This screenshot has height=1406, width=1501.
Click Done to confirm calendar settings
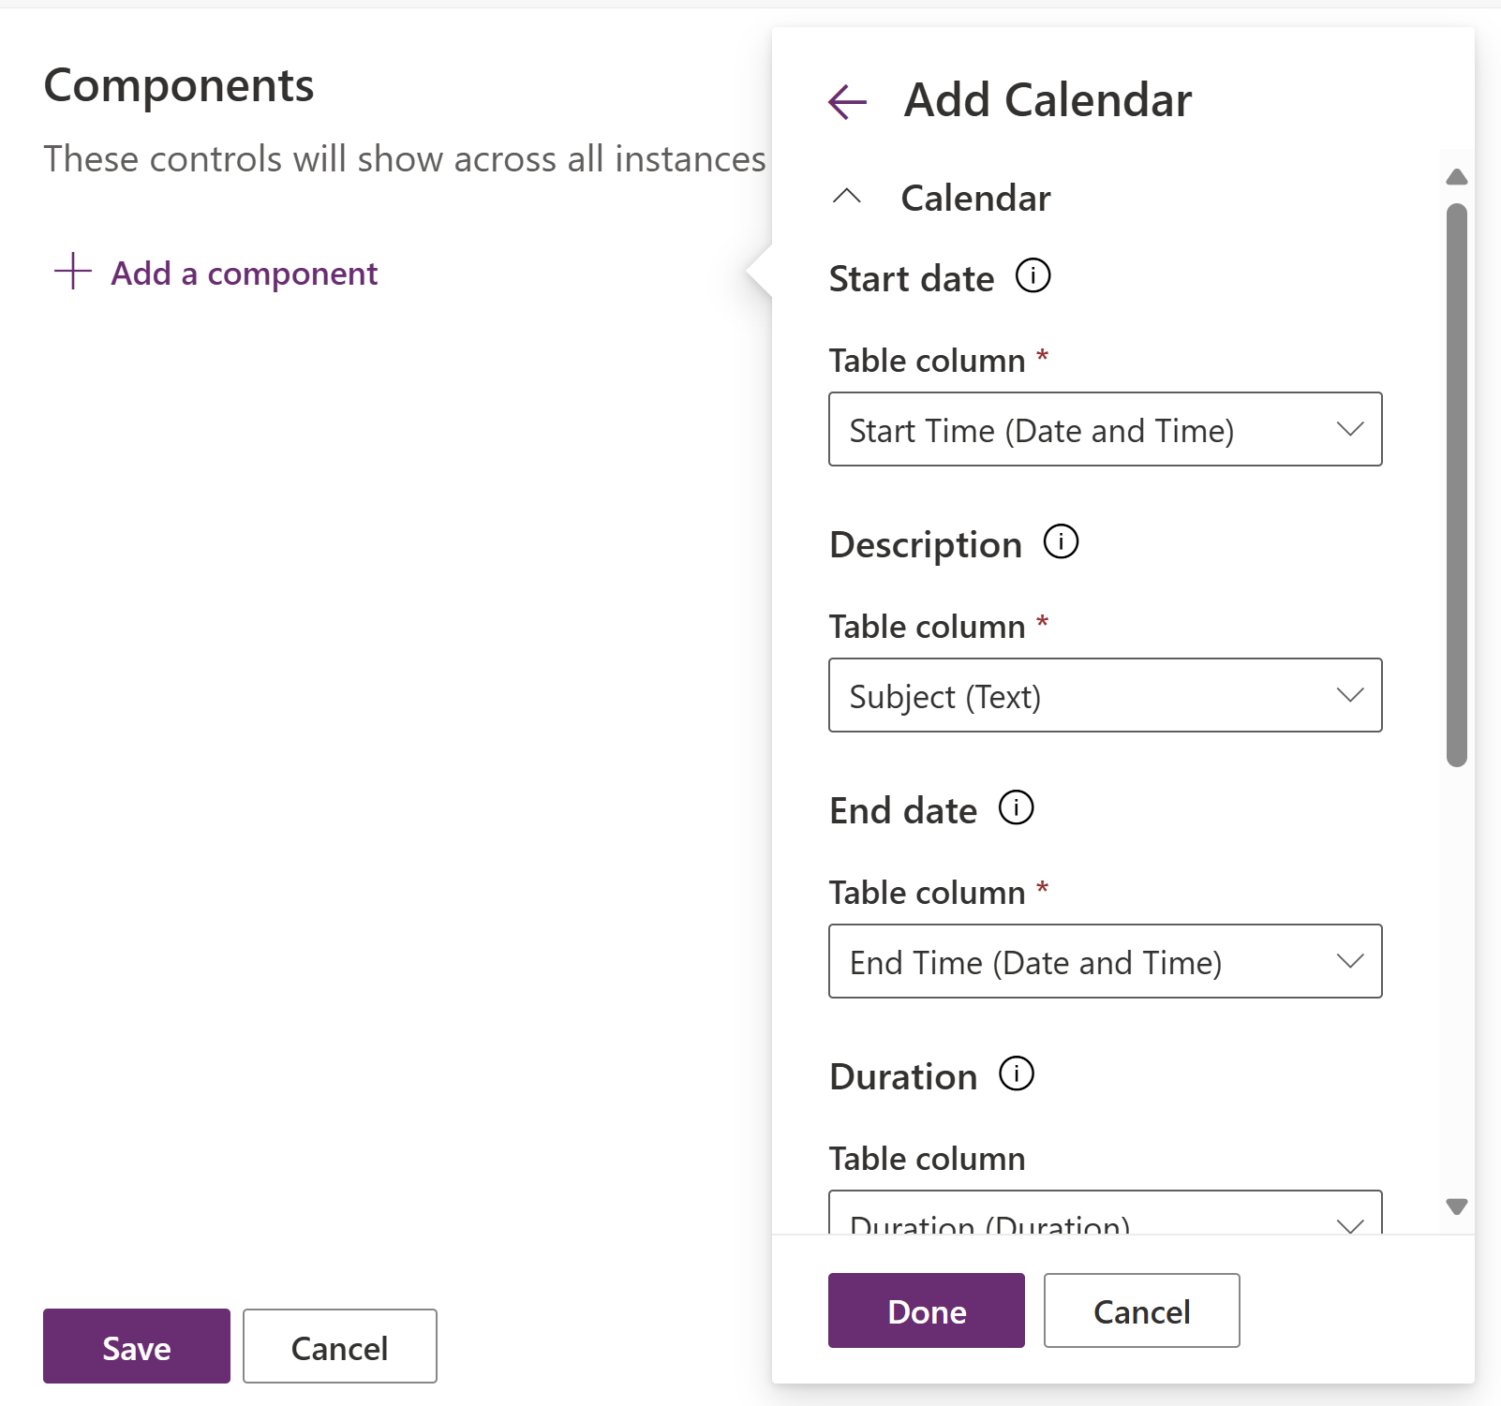click(x=926, y=1311)
